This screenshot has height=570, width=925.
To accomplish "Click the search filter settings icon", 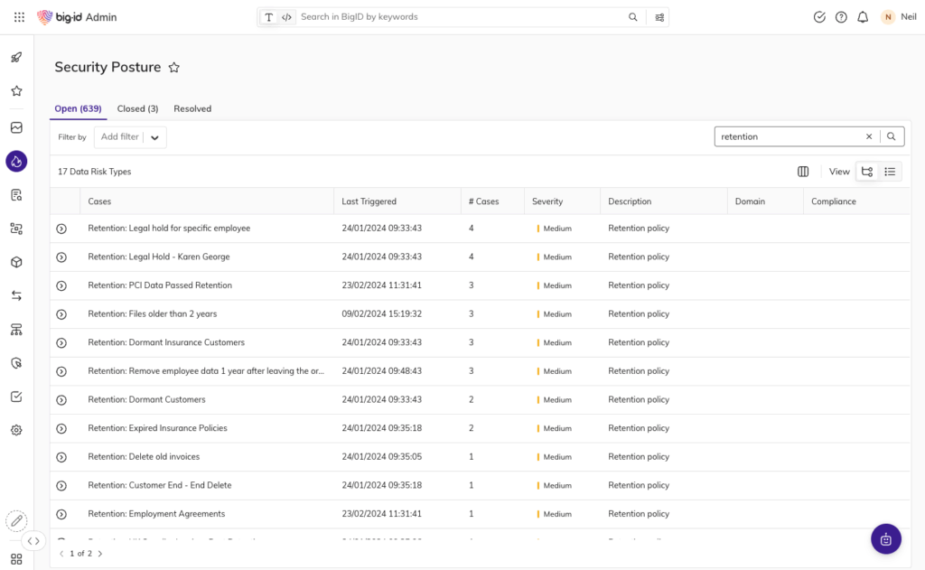I will pos(659,17).
